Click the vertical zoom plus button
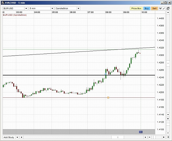The image size is (172, 141). (x=168, y=119)
